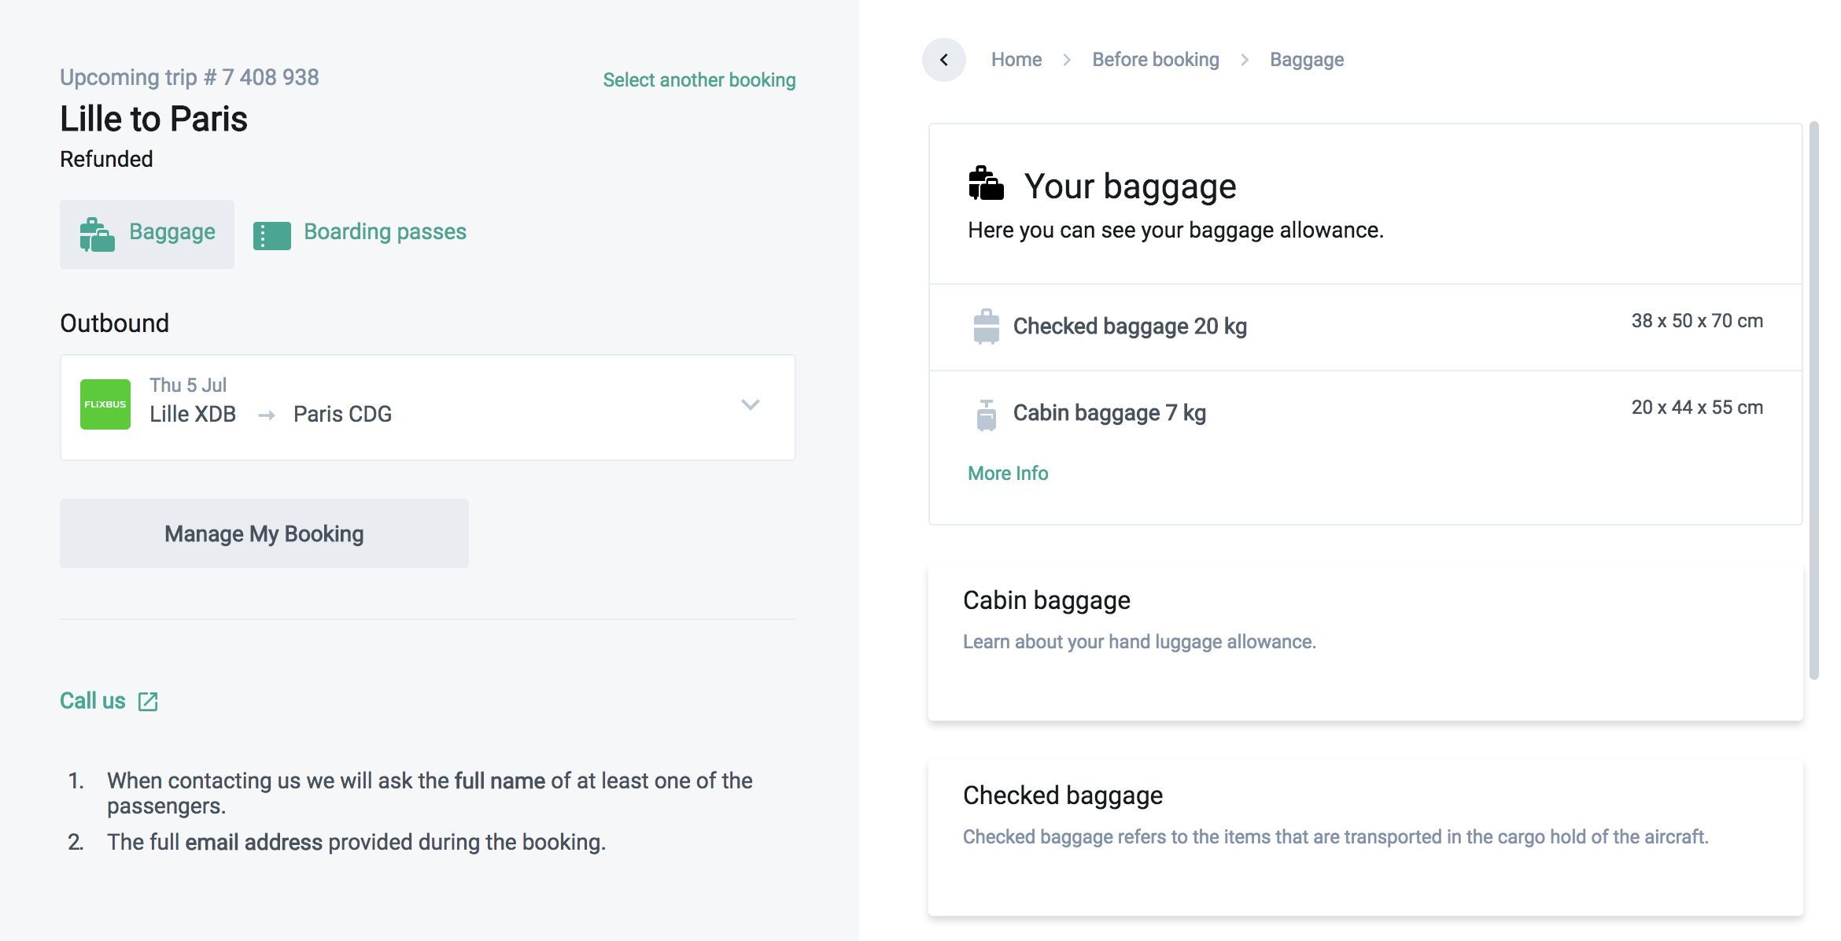Click the Baggage breadcrumb entry
Screen dimensions: 1841x941
click(x=1306, y=59)
